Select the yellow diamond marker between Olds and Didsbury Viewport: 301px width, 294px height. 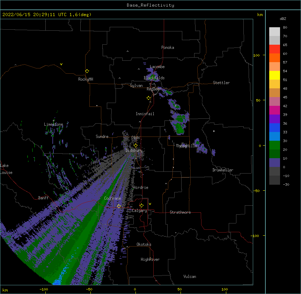pyautogui.click(x=135, y=145)
